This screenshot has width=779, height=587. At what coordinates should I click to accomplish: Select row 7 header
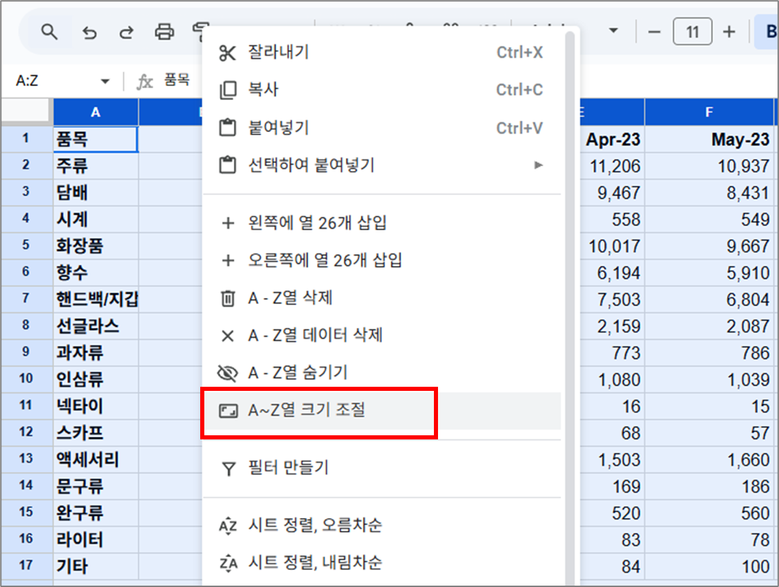26,299
